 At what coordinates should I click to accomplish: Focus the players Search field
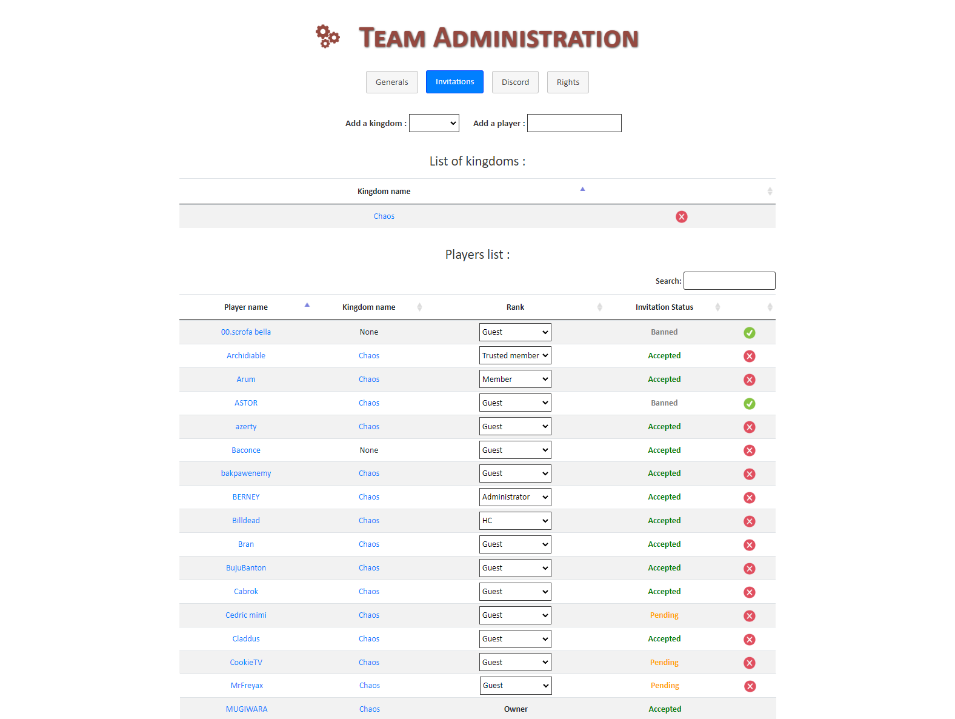(730, 281)
